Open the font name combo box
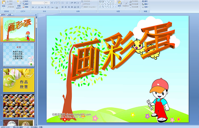The height and width of the screenshot is (128, 199). [38, 3]
